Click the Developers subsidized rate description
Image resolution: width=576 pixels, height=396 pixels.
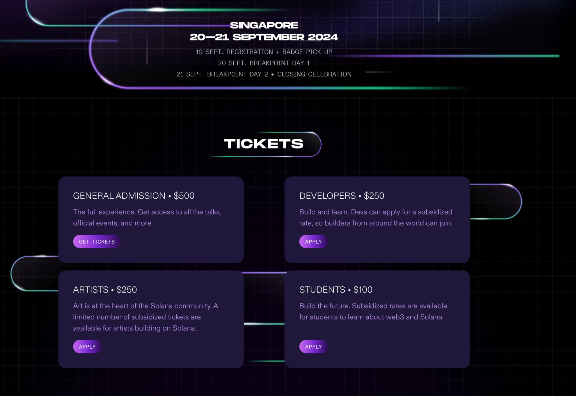click(x=376, y=217)
